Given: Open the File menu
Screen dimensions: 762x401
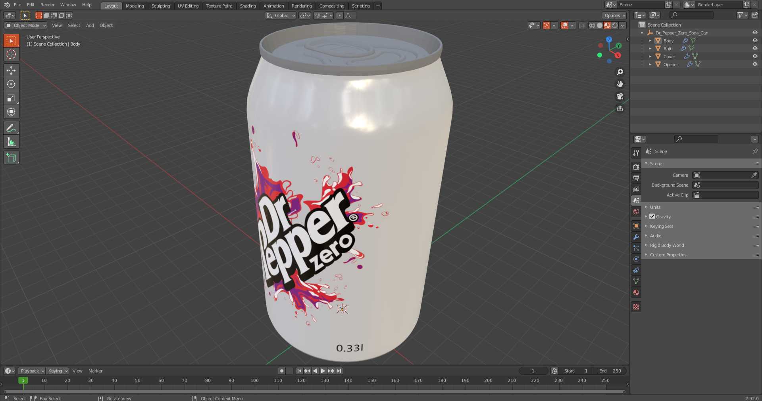Looking at the screenshot, I should click(x=17, y=5).
